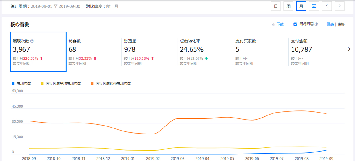Image resolution: width=355 pixels, height=166 pixels.
Task: Go to next period arrow
Action: tap(340, 6)
